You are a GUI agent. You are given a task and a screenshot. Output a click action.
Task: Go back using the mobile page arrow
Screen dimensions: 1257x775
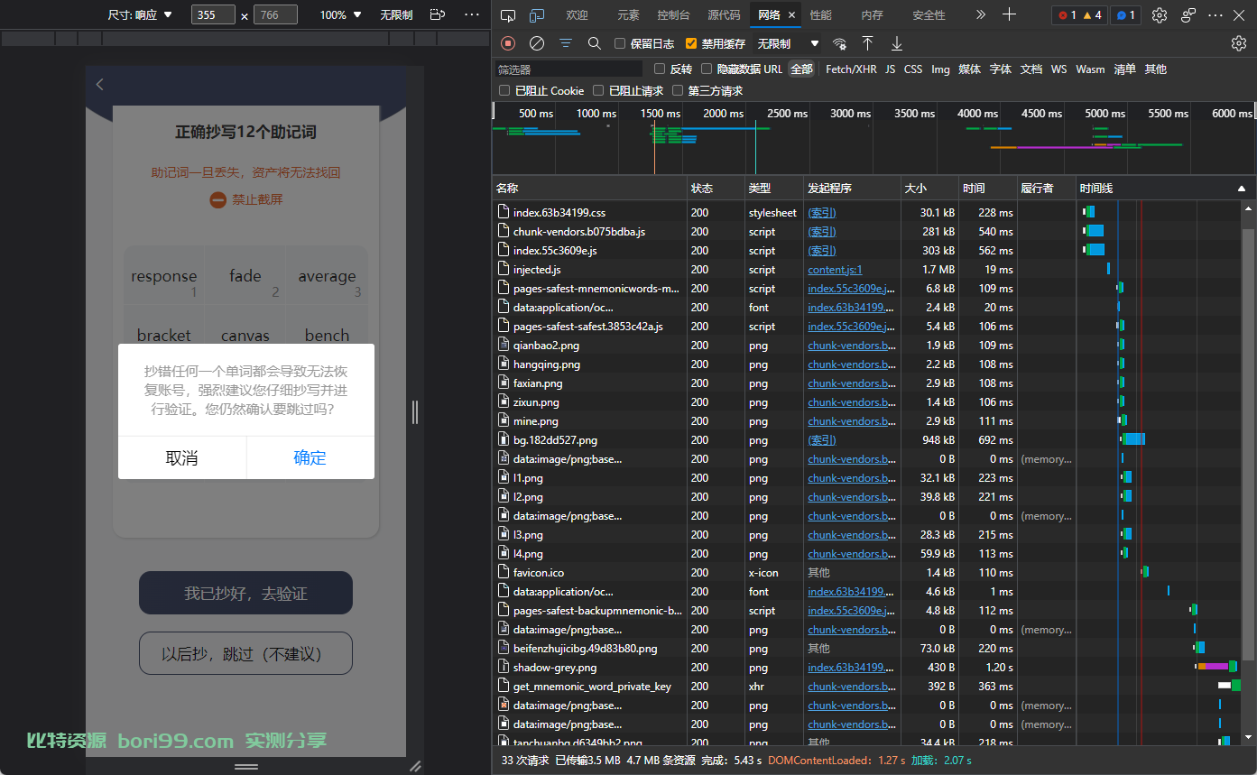tap(100, 84)
